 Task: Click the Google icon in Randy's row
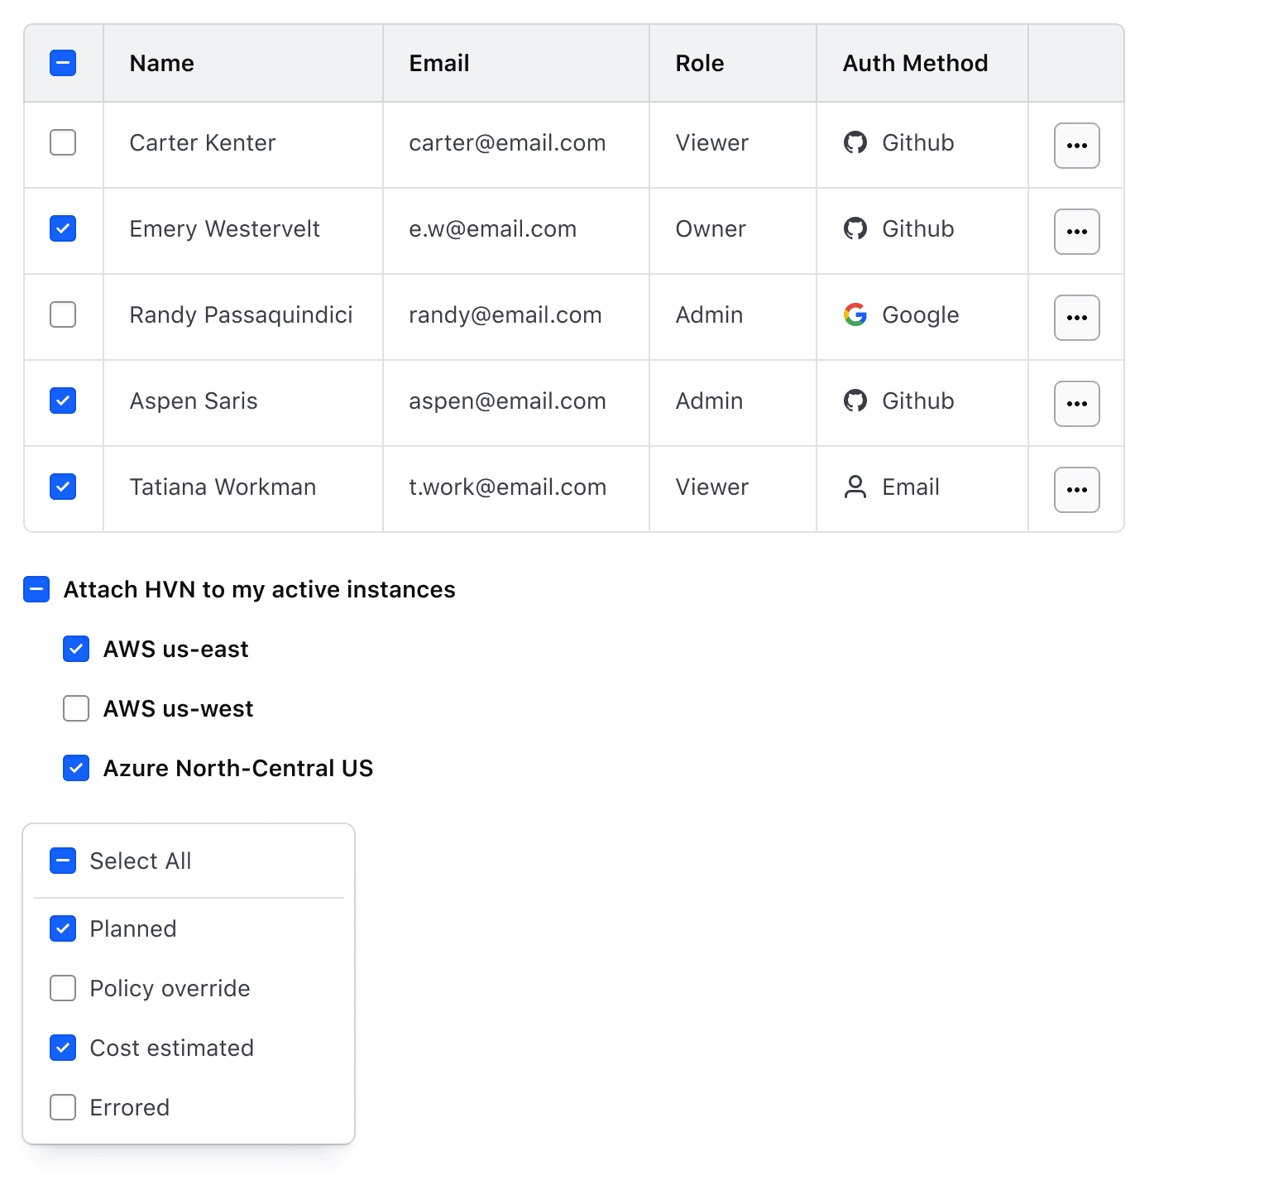point(856,314)
